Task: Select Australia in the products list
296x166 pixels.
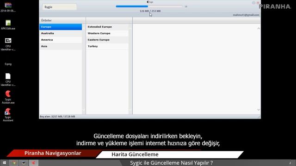Action: (x=61, y=33)
